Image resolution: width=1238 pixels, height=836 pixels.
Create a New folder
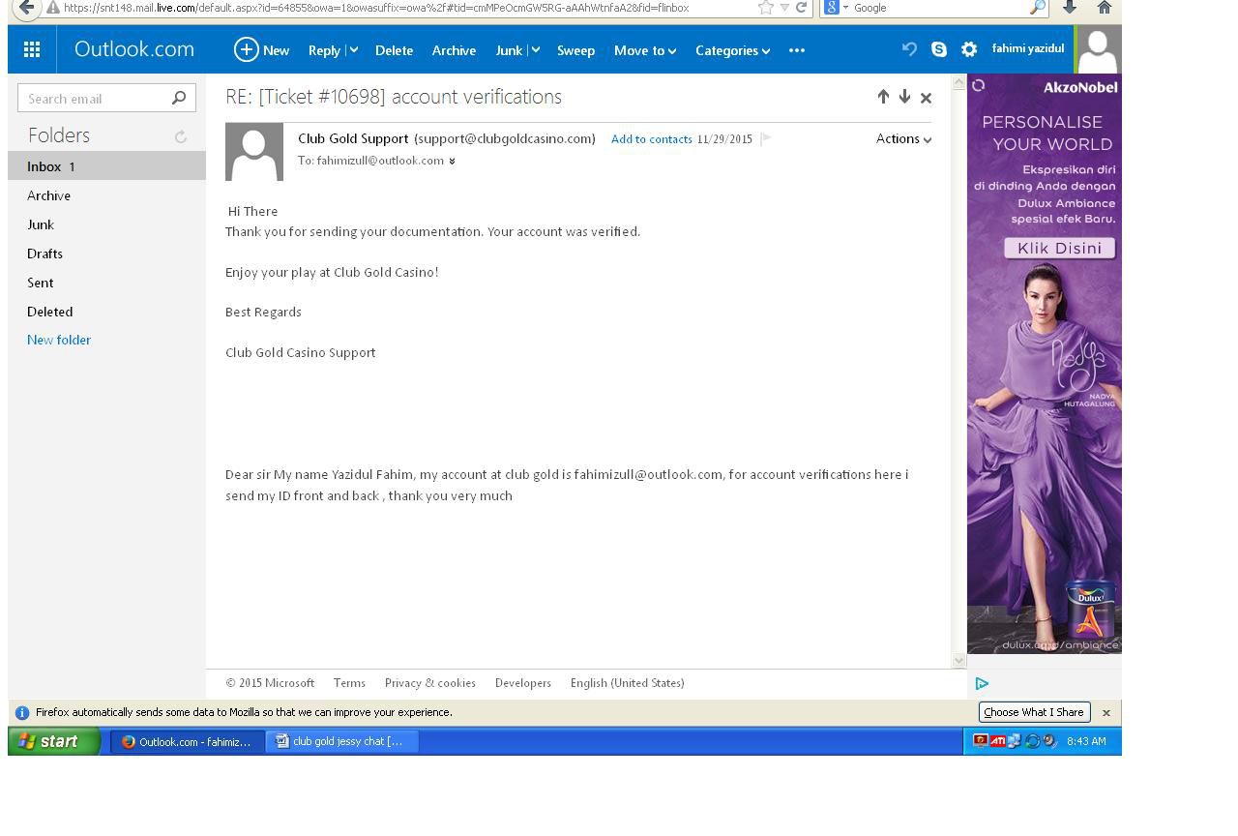59,340
